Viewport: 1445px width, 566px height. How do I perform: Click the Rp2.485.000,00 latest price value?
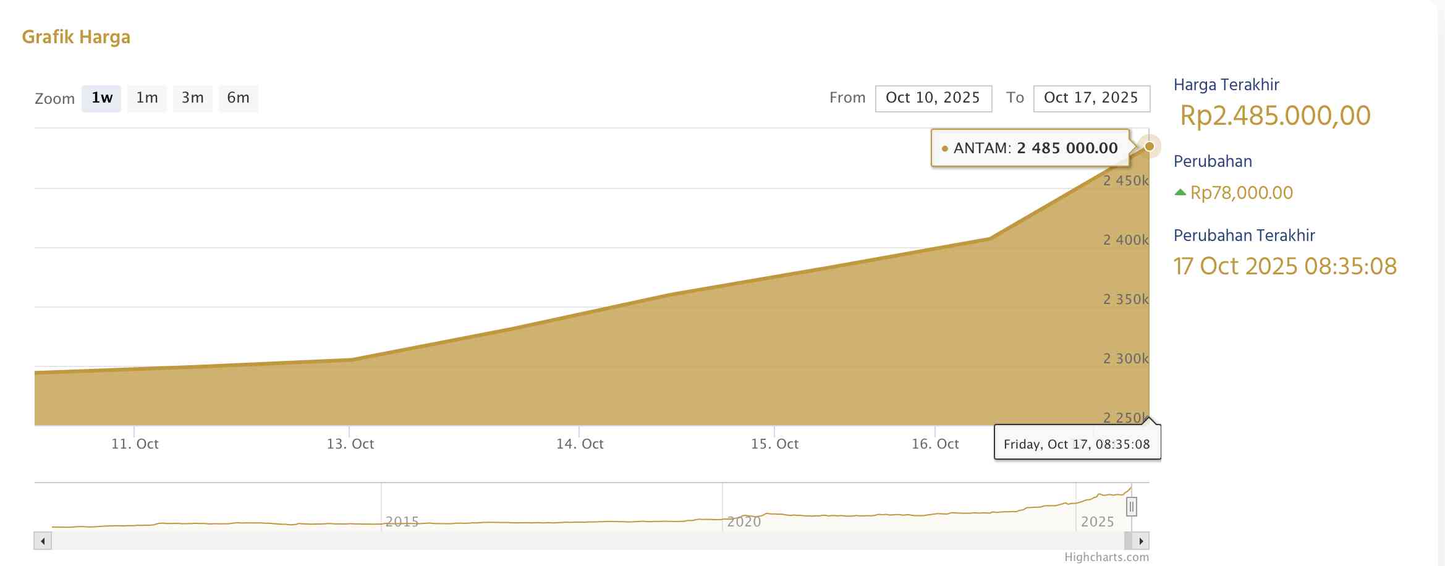1274,116
